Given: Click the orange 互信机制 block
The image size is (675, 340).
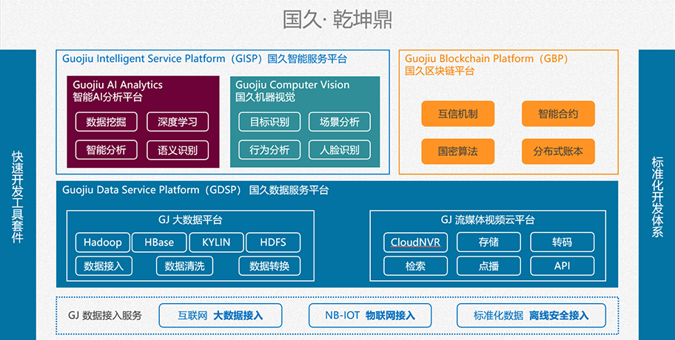Looking at the screenshot, I should pos(457,115).
